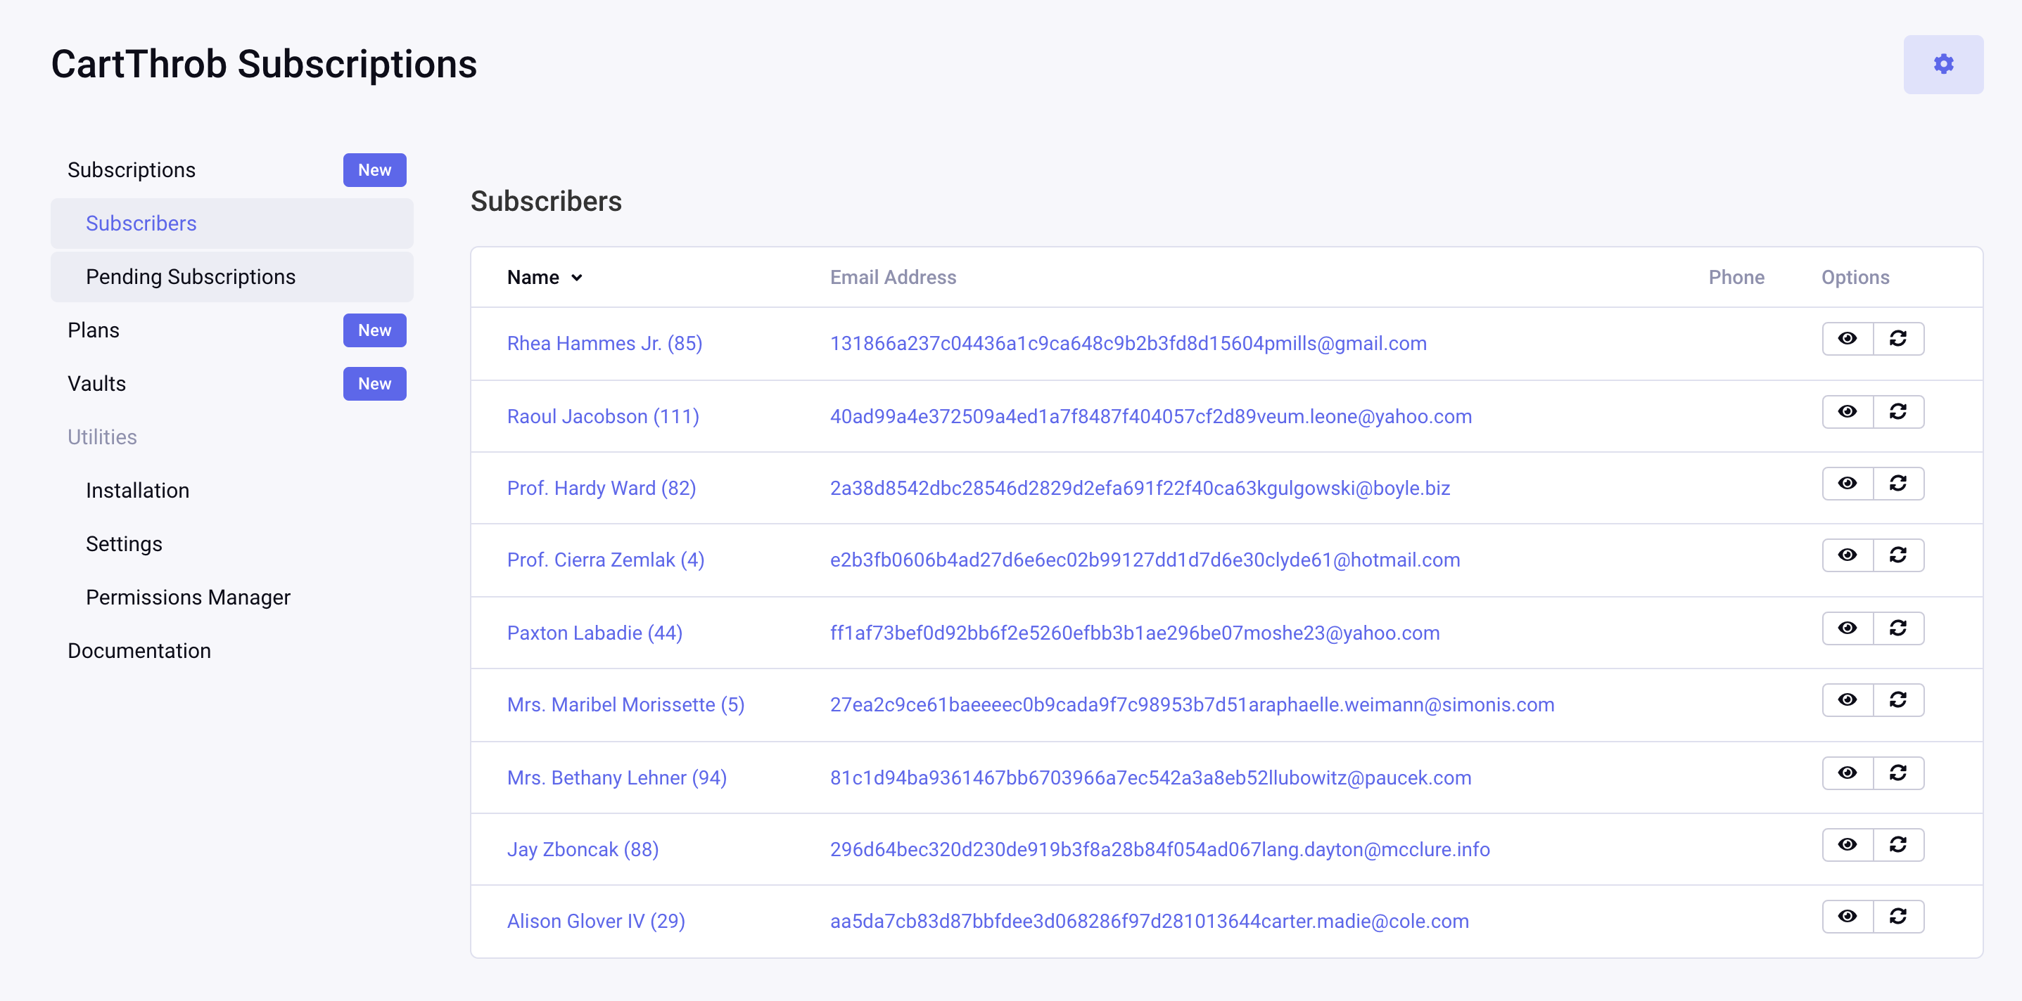
Task: Select Subscribers sidebar item
Action: pyautogui.click(x=231, y=224)
